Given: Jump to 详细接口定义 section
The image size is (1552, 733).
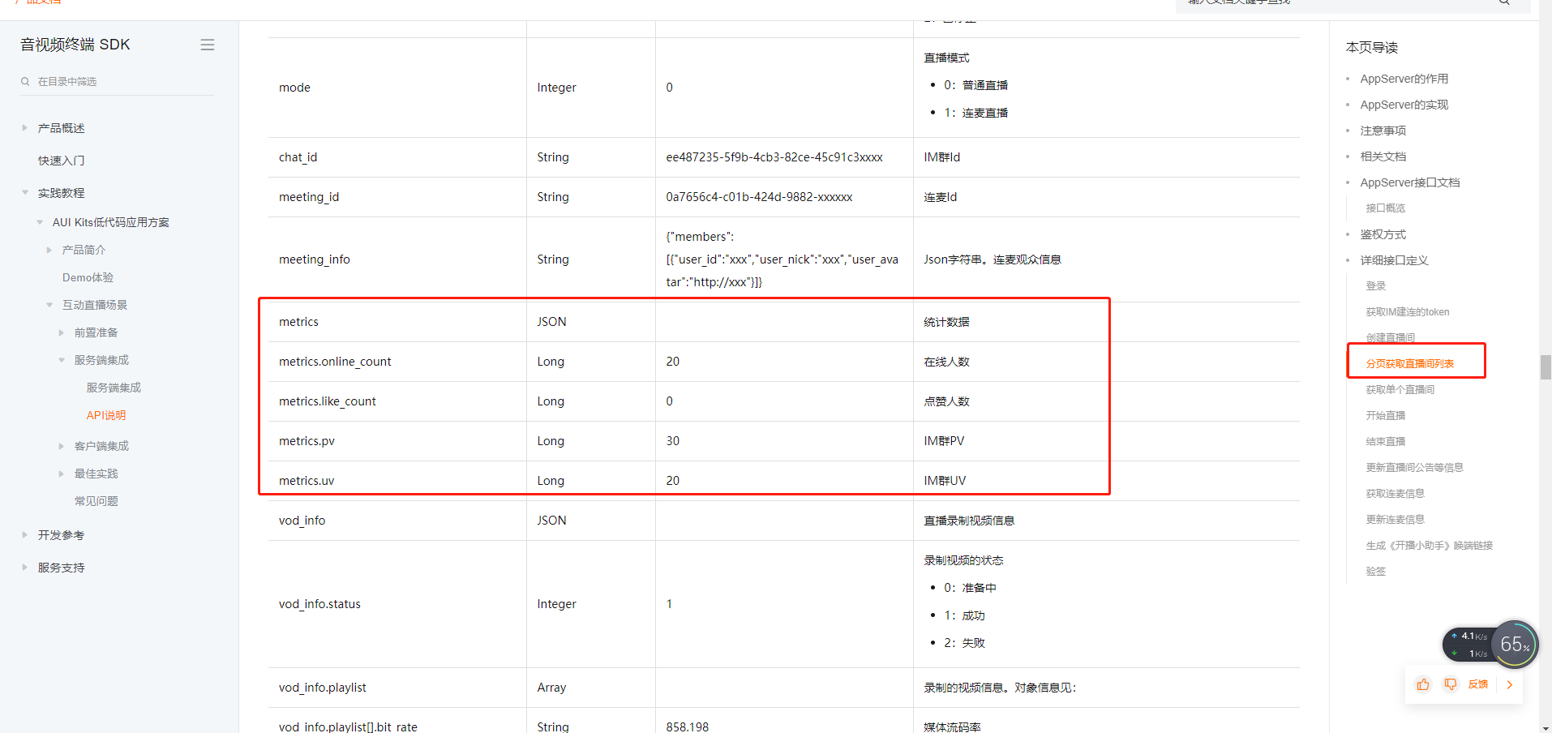Looking at the screenshot, I should point(1394,260).
